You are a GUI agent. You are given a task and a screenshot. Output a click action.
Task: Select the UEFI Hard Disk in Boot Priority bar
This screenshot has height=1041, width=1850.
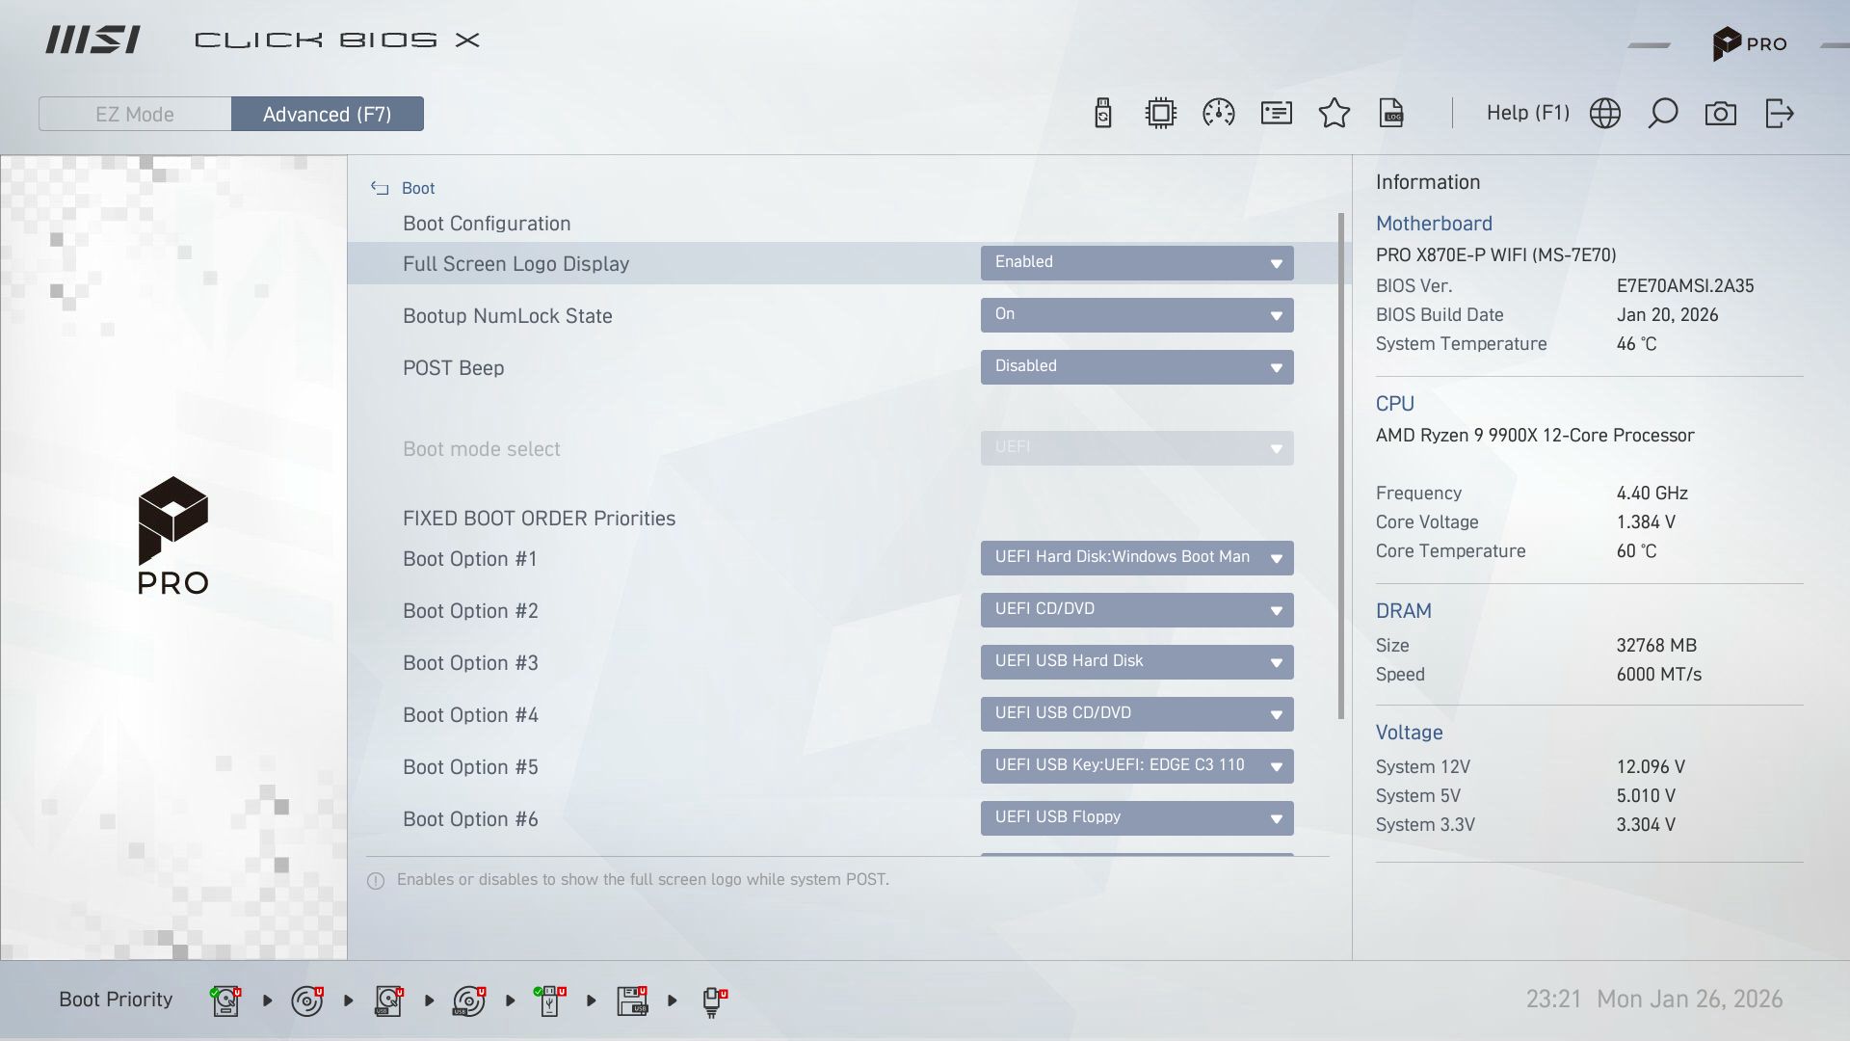[x=225, y=1000]
